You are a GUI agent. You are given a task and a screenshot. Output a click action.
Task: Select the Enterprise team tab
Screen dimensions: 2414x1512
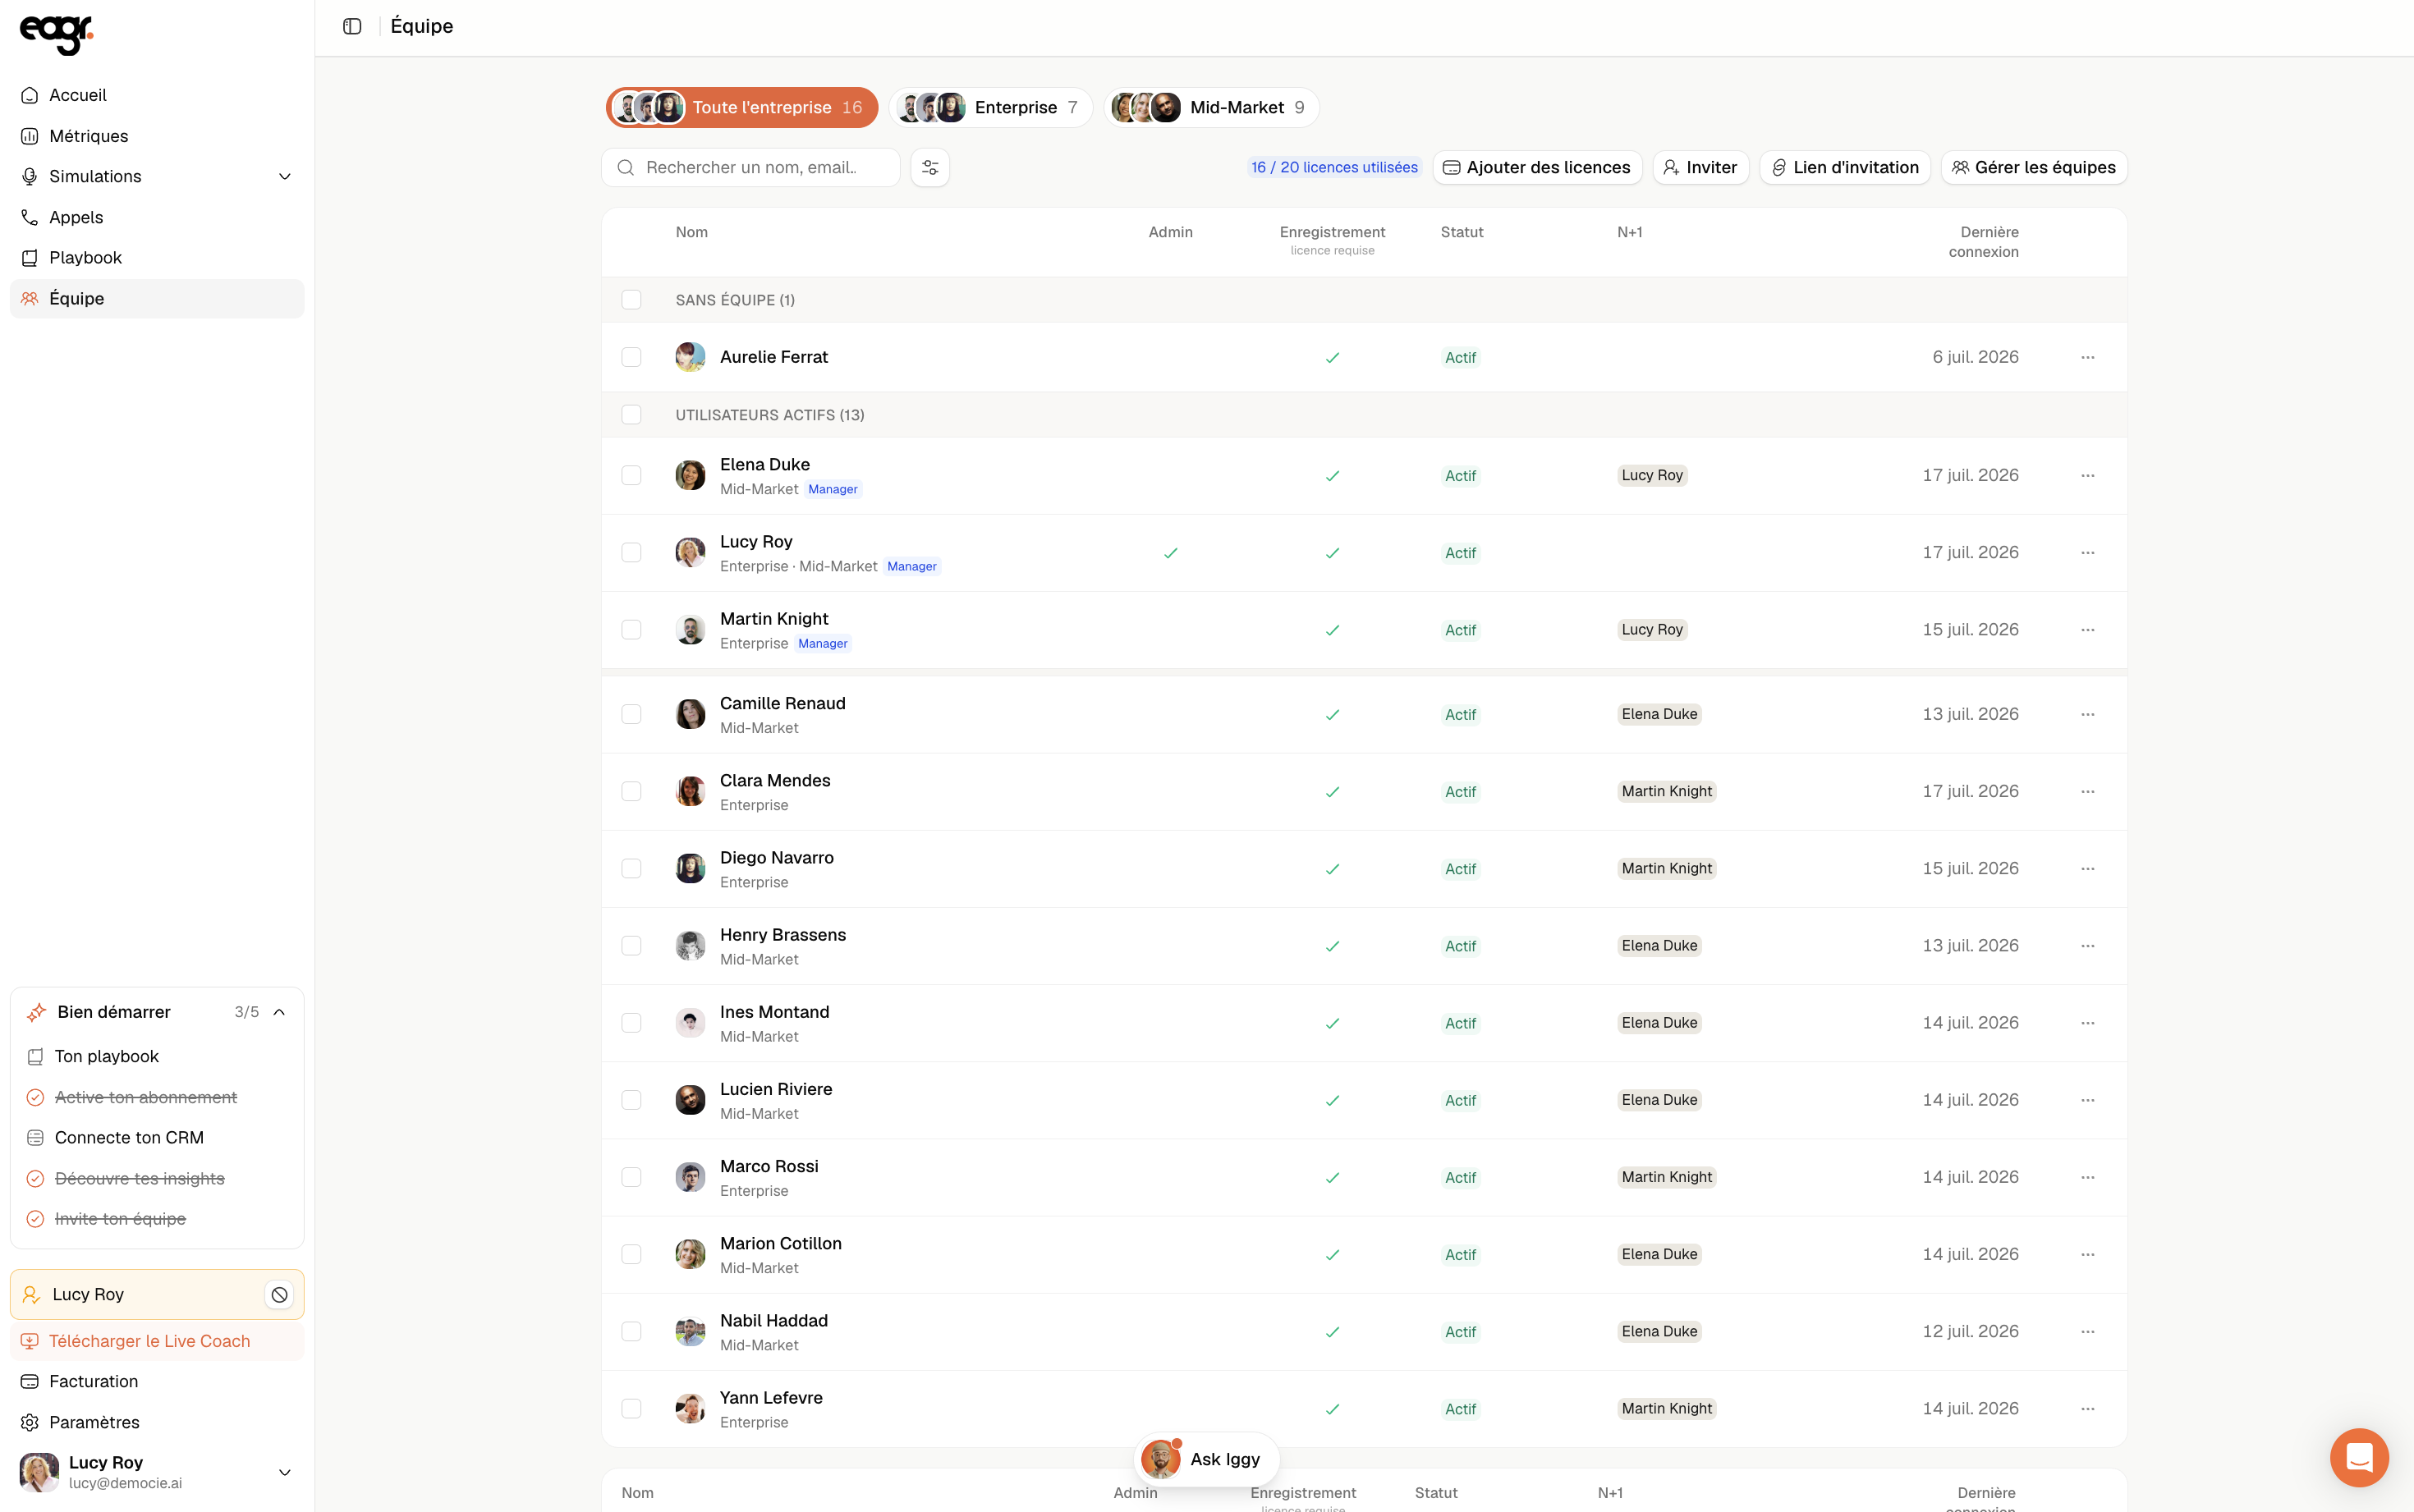tap(990, 107)
